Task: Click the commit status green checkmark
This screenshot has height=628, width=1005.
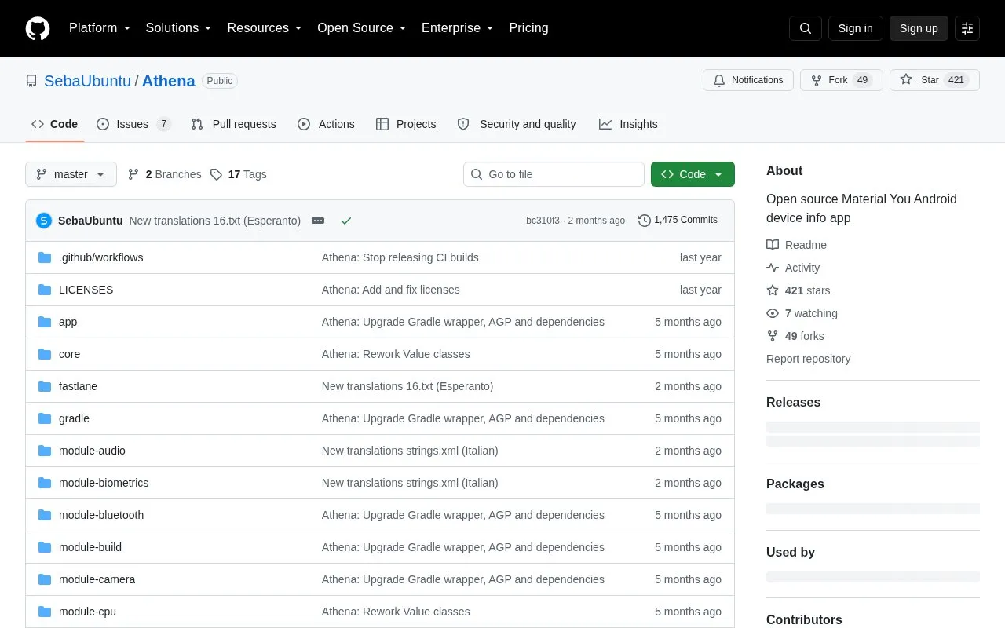Action: 346,221
